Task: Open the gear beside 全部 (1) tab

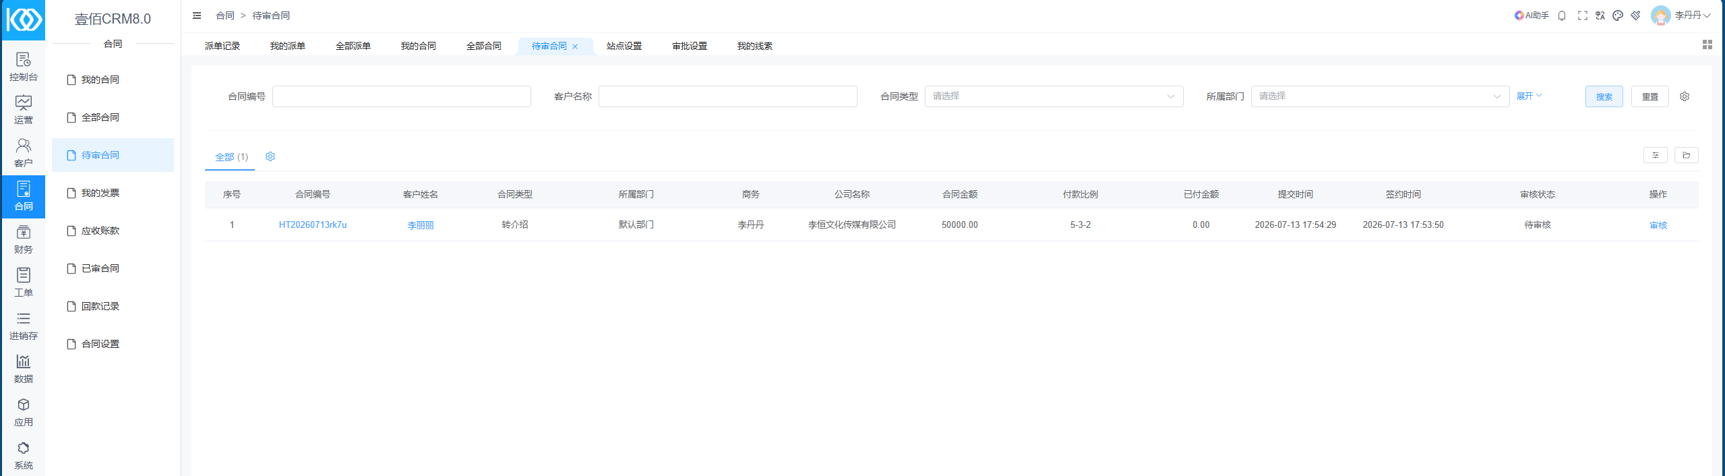Action: 270,156
